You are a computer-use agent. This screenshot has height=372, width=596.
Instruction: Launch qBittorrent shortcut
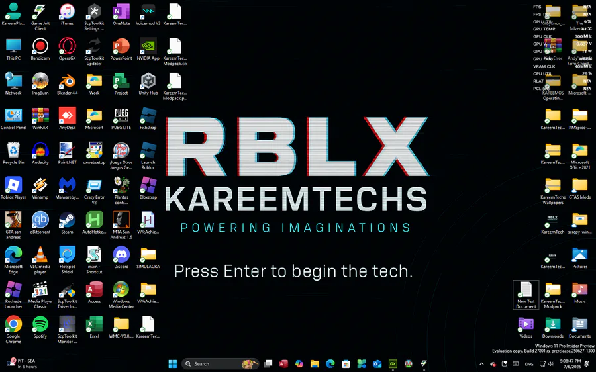pos(40,223)
